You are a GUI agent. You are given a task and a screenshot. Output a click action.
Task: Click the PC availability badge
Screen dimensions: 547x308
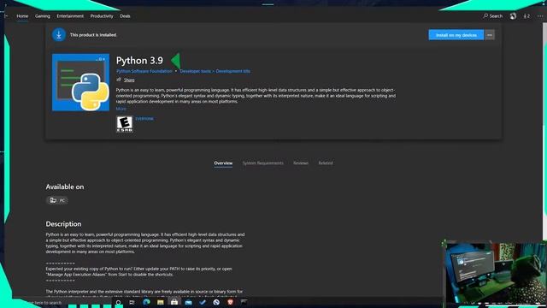pyautogui.click(x=57, y=200)
